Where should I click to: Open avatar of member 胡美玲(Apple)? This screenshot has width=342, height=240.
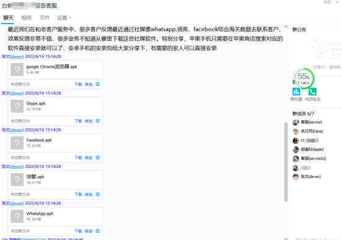pyautogui.click(x=296, y=149)
